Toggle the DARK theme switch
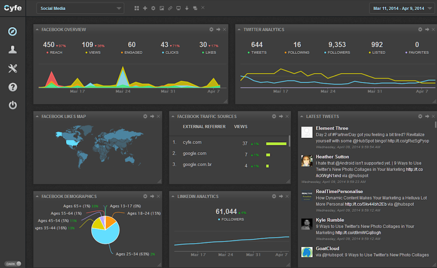Image resolution: width=437 pixels, height=268 pixels. (x=13, y=263)
